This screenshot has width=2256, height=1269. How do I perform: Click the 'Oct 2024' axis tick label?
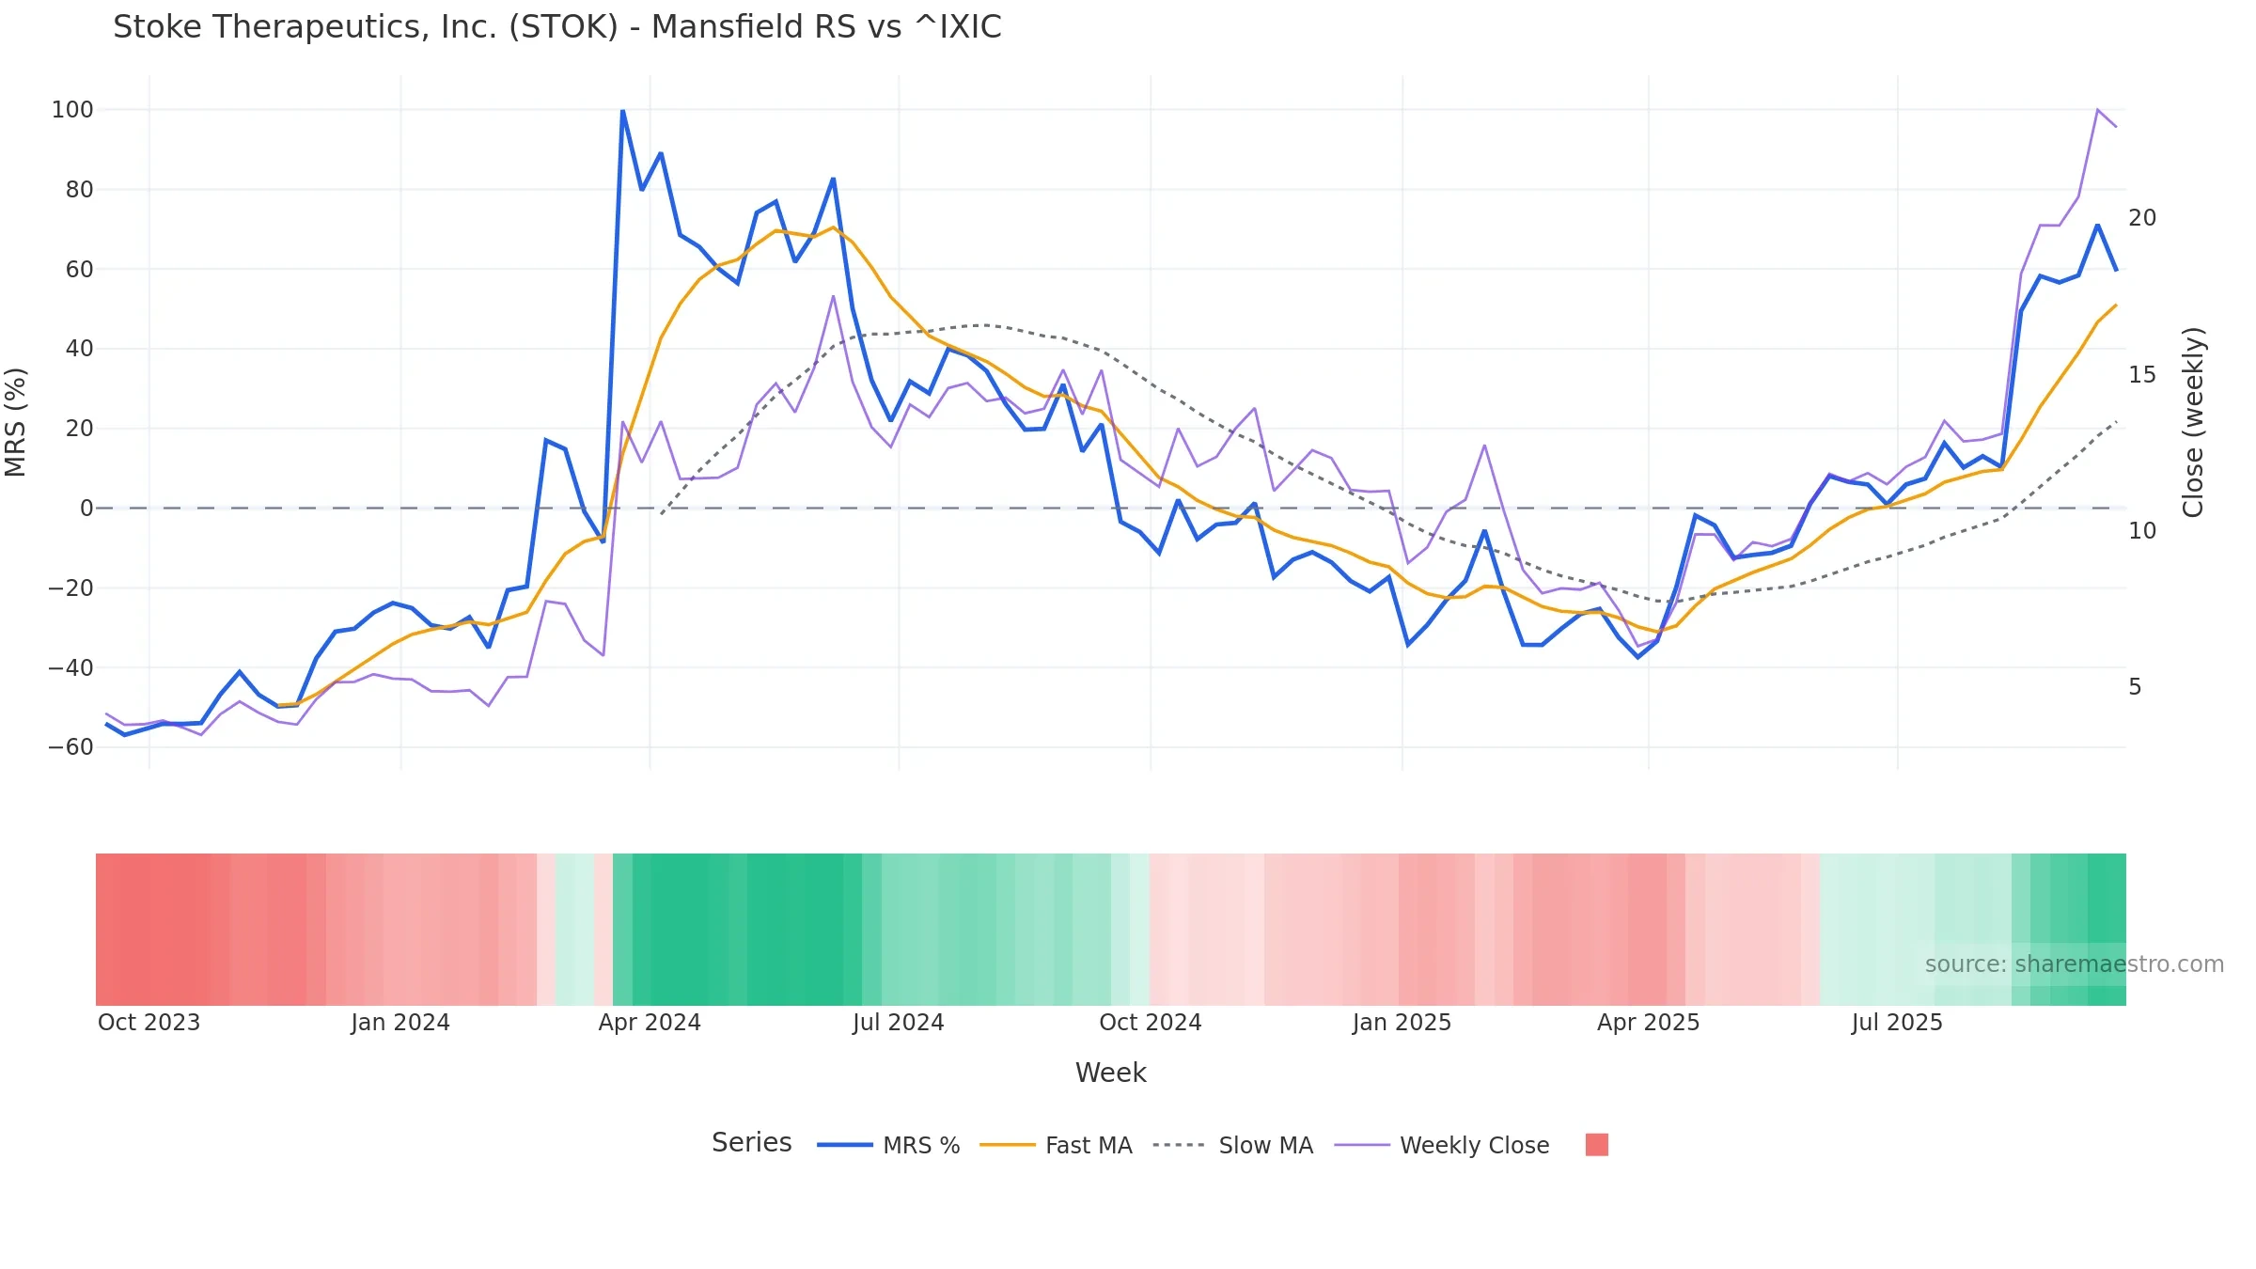1151,1023
